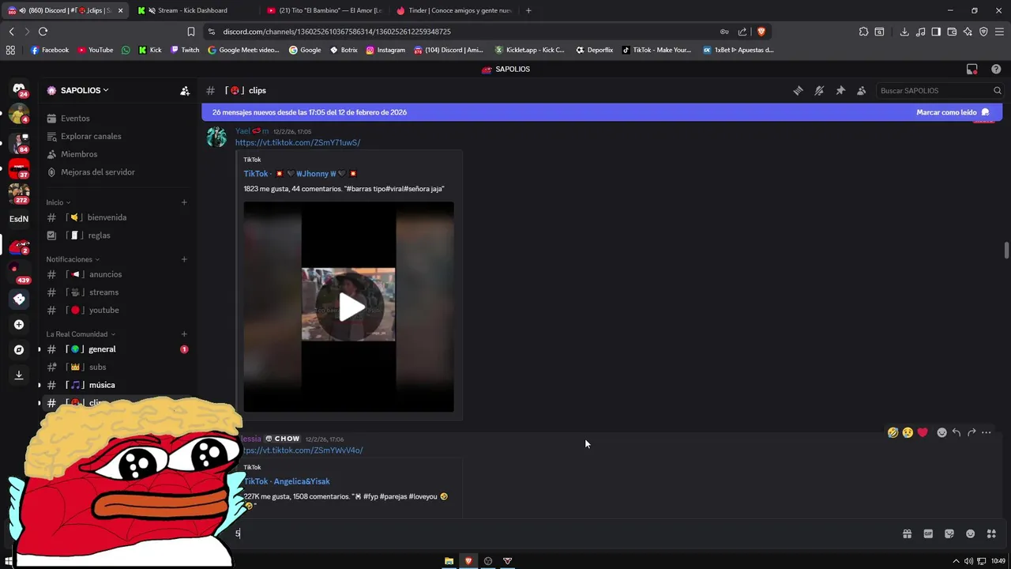Image resolution: width=1011 pixels, height=569 pixels.
Task: Click the add a server plus icon
Action: [x=19, y=325]
